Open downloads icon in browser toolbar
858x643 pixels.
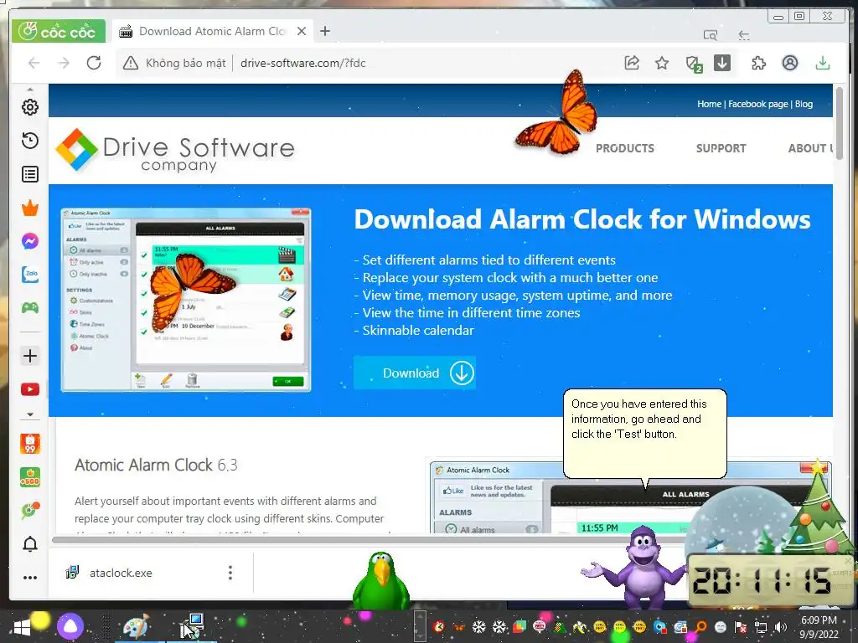pos(823,63)
